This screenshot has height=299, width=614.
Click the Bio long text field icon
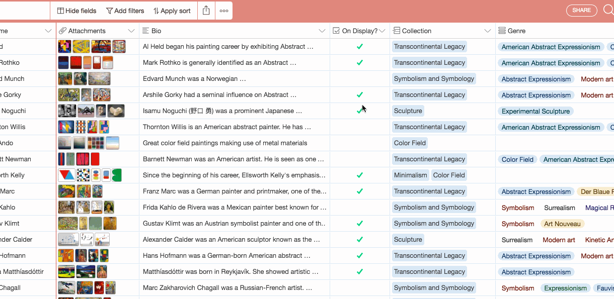[x=145, y=31]
